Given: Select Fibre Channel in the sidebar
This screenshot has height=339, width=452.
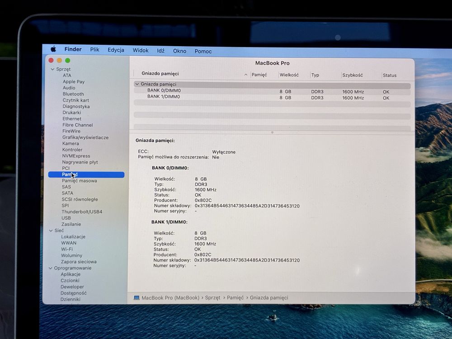Looking at the screenshot, I should pos(78,125).
